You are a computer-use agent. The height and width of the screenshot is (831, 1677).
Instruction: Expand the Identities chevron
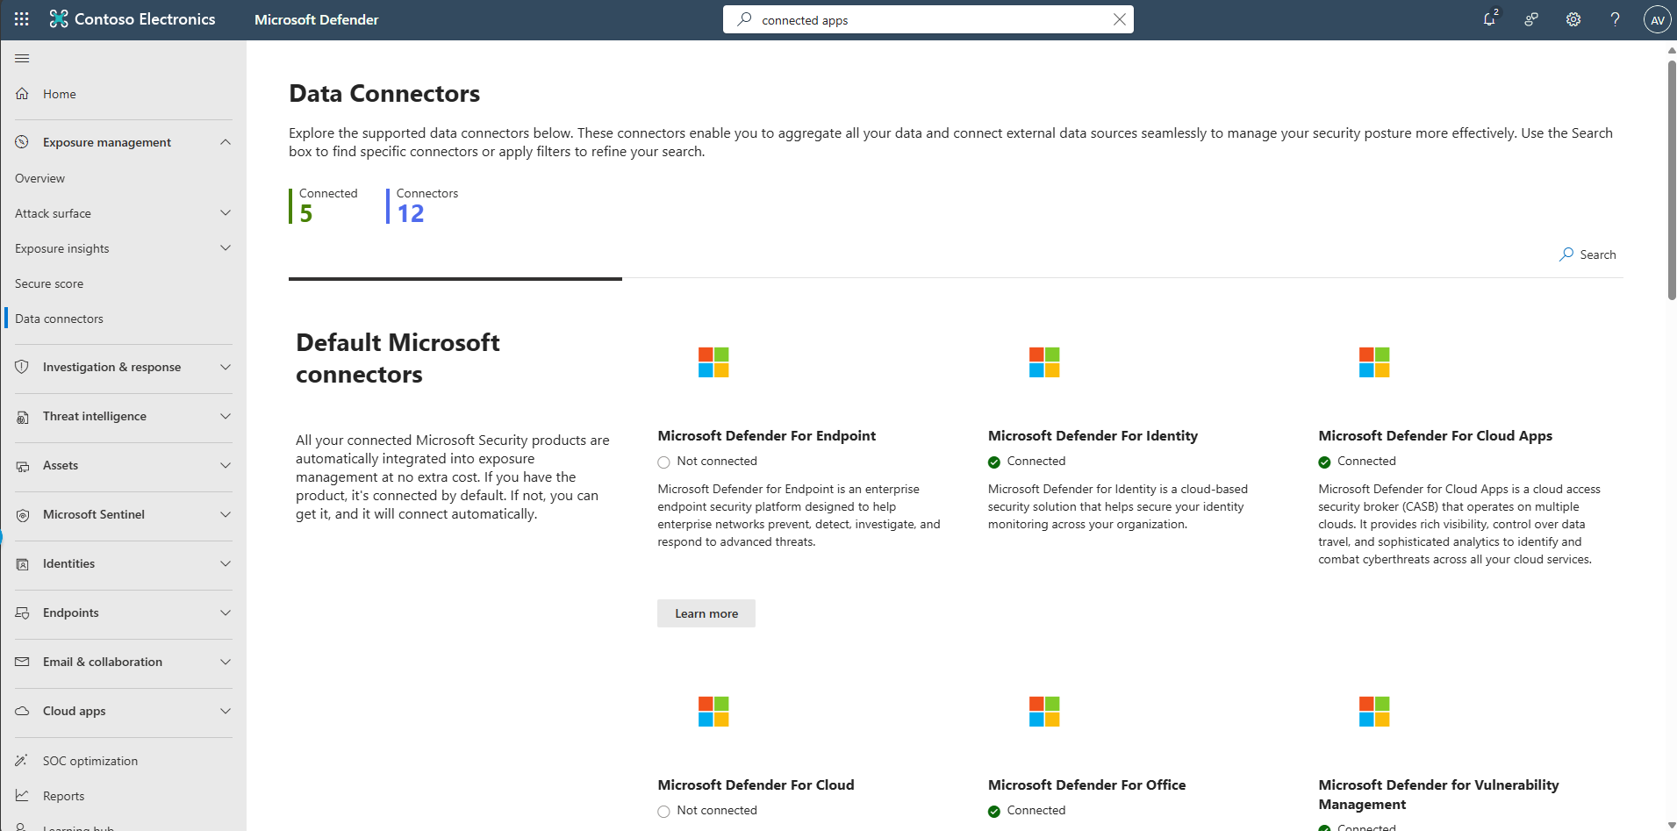pyautogui.click(x=226, y=563)
